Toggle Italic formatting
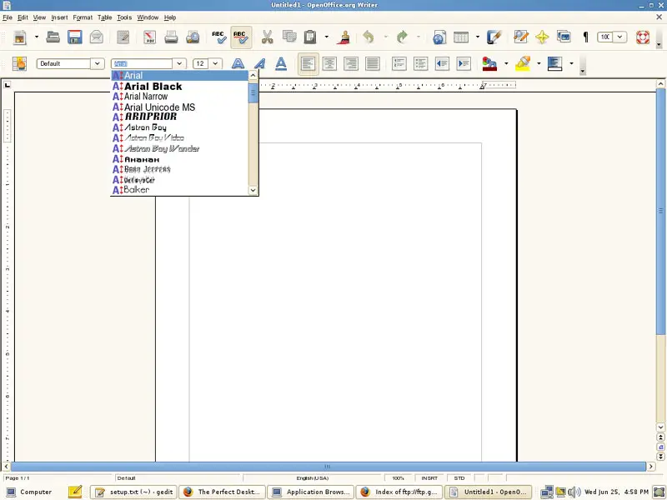 click(259, 64)
